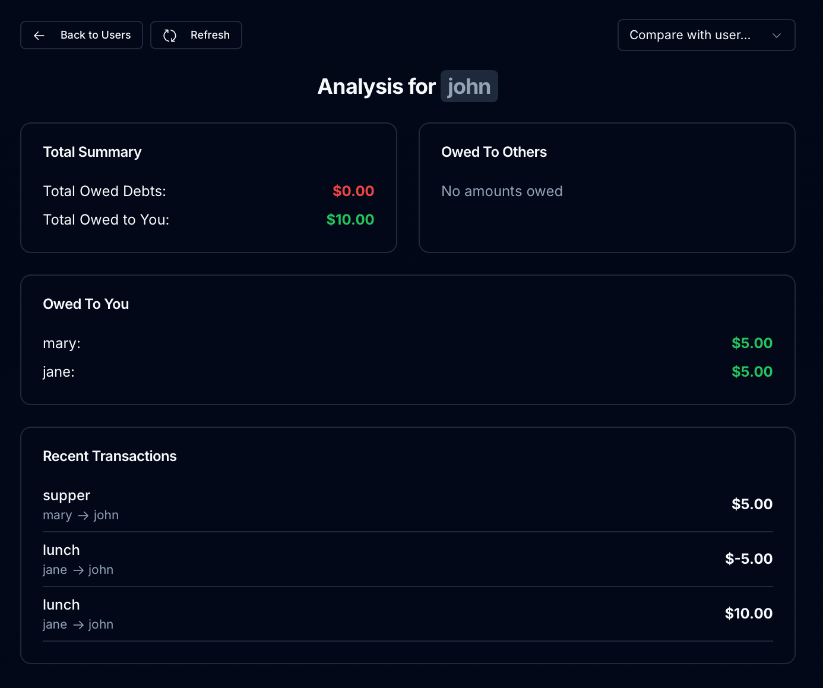This screenshot has height=688, width=823.
Task: Open the Compare with user dropdown
Action: [x=706, y=35]
